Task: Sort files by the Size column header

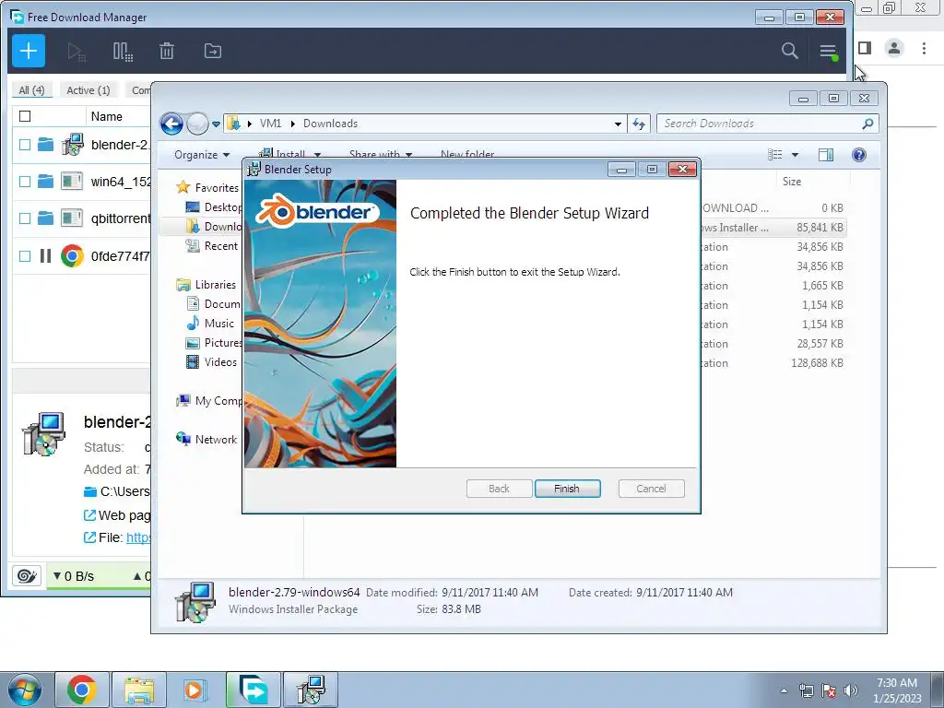Action: pos(792,182)
